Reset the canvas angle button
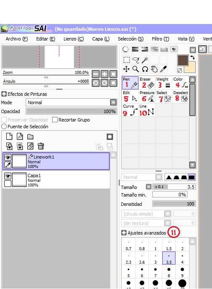212x289 pixels. pyautogui.click(x=113, y=83)
